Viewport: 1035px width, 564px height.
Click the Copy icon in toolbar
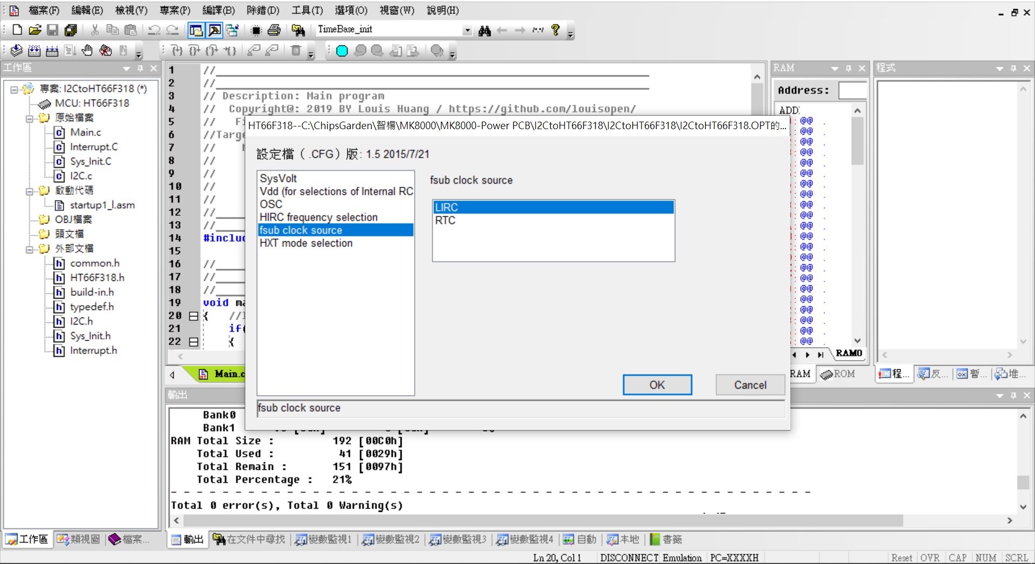coord(113,30)
